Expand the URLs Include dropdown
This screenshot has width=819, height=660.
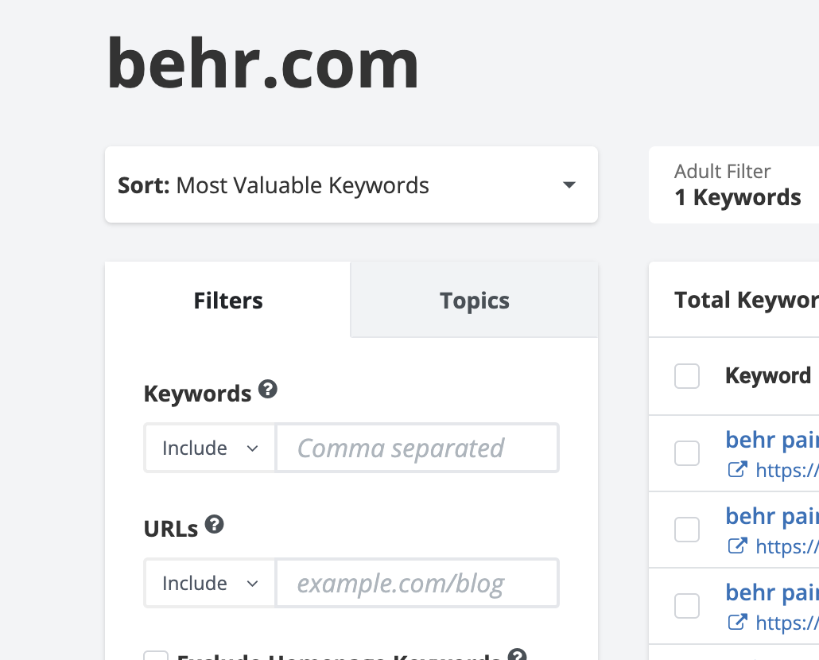pos(210,584)
